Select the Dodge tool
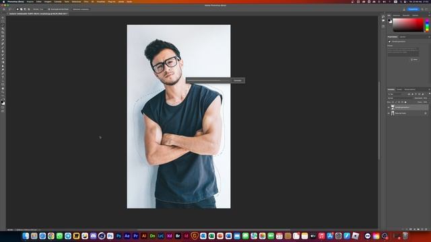The image size is (431, 242). [x=3, y=70]
